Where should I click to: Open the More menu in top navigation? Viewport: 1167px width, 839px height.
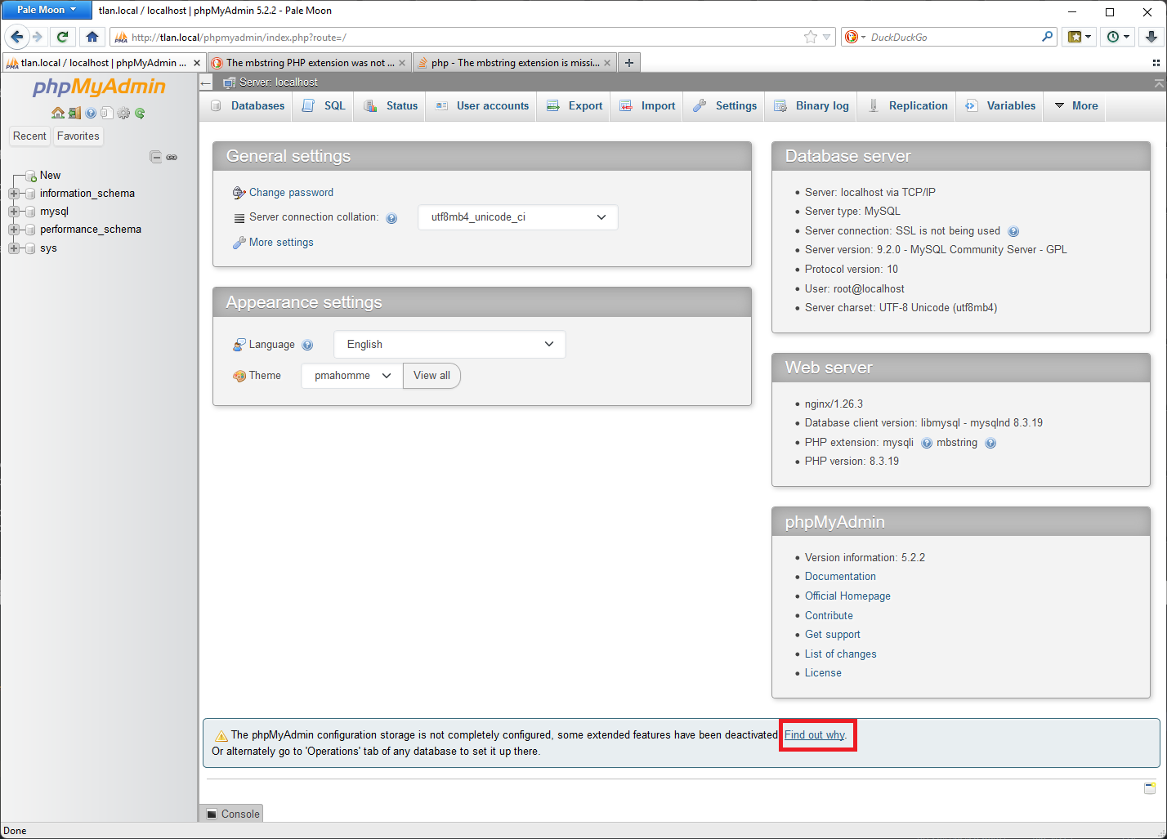[1076, 106]
